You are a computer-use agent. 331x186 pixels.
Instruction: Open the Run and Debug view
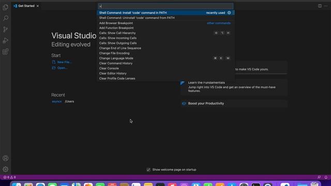click(6, 40)
